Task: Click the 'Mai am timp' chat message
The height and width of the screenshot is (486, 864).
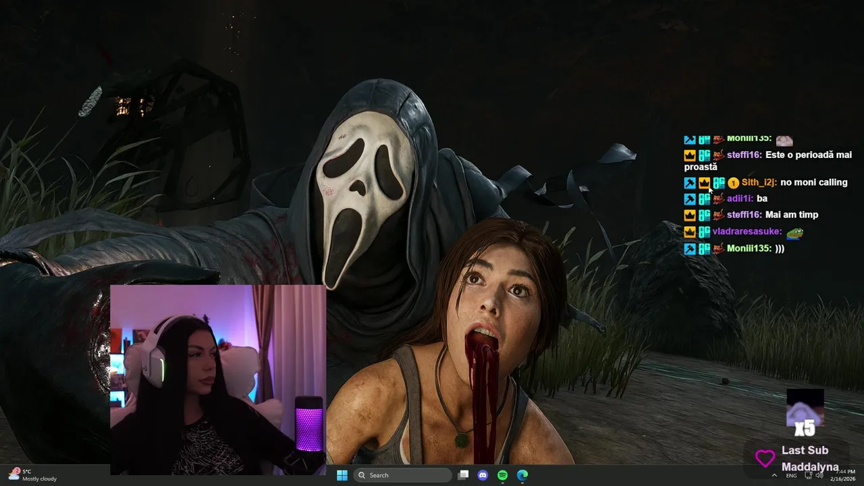Action: 792,215
